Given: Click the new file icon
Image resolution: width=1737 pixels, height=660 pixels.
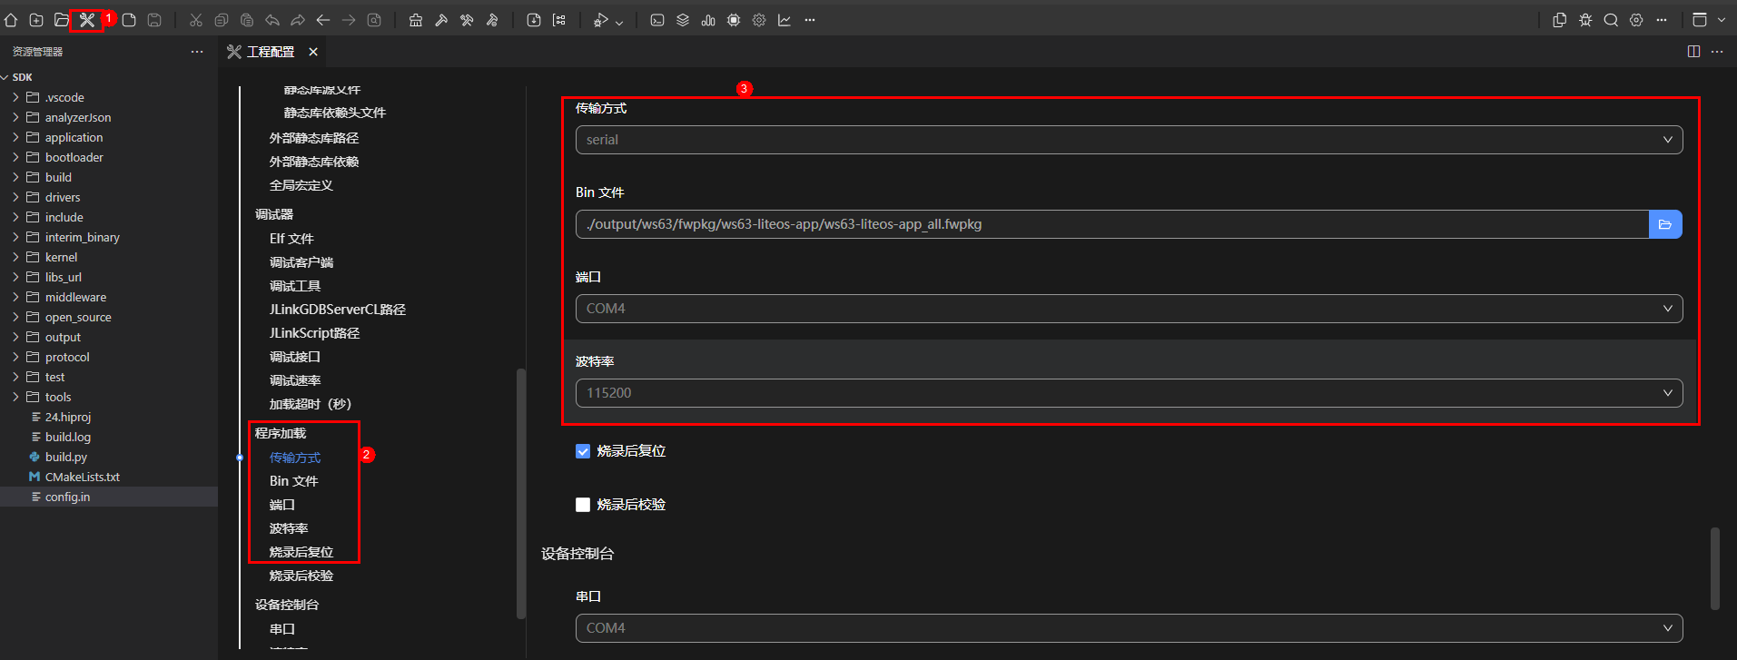Looking at the screenshot, I should click(129, 20).
